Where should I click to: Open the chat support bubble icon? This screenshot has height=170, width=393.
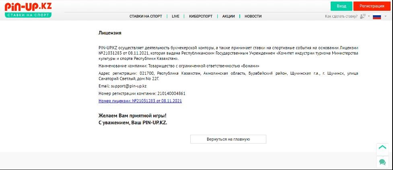382,162
